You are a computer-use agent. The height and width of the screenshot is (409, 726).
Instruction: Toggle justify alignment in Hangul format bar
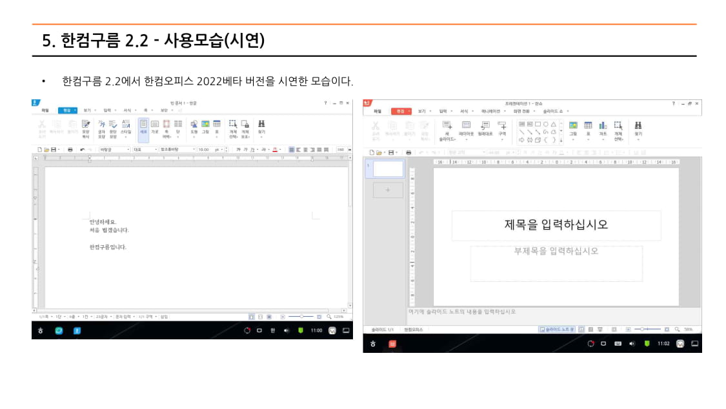(291, 150)
